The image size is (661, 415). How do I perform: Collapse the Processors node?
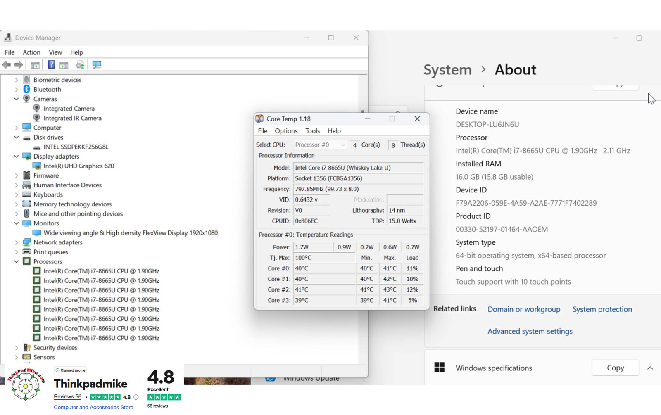[x=17, y=261]
